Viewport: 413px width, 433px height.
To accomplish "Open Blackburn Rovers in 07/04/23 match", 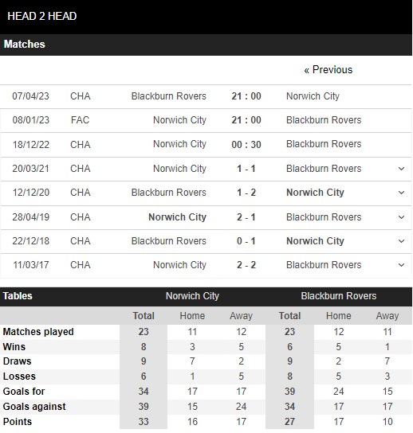I will coord(169,96).
